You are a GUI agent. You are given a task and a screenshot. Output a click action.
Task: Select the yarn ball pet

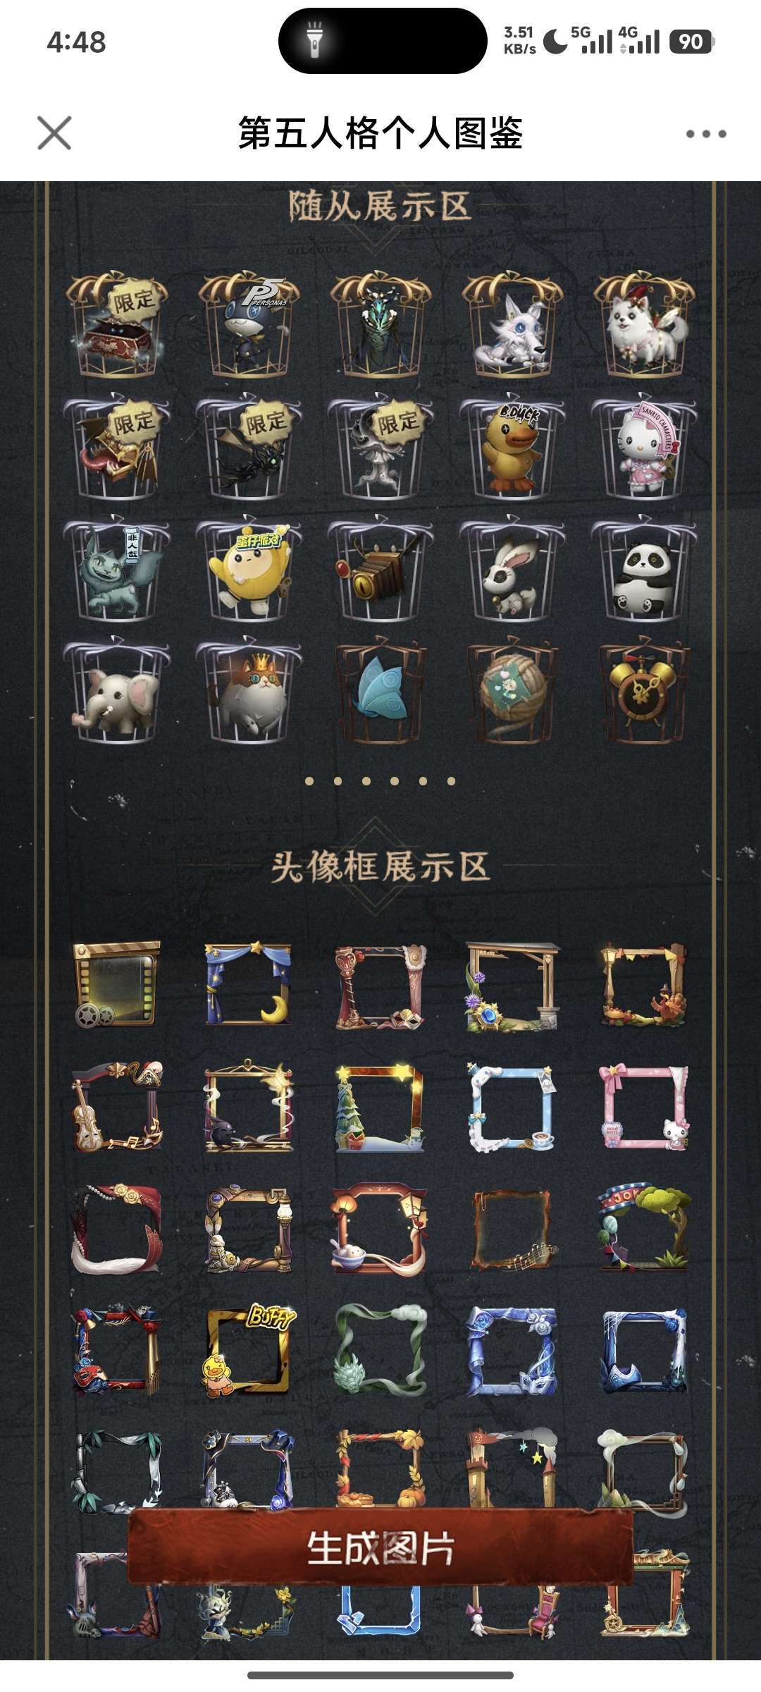[512, 691]
